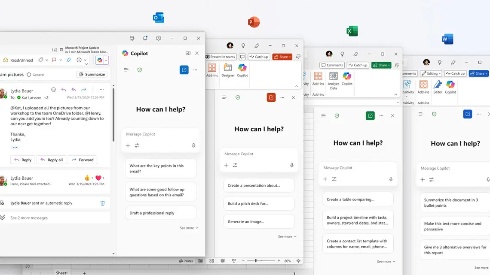Image resolution: width=490 pixels, height=275 pixels.
Task: Open the settings sliders icon in Outlook Copilot box
Action: tap(137, 145)
